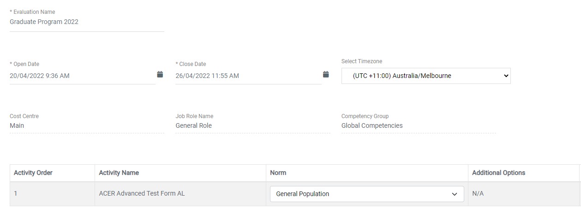Click the N/A additional options cell
This screenshot has height=209, width=581.
478,193
